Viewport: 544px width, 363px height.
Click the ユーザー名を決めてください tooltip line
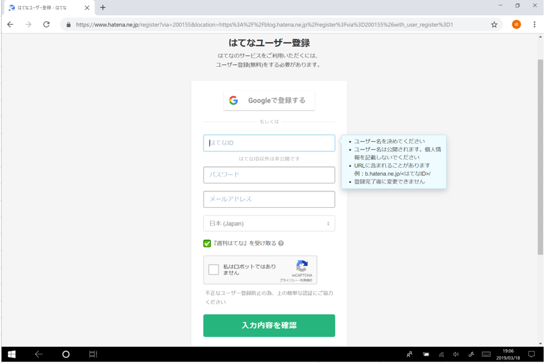(x=389, y=141)
